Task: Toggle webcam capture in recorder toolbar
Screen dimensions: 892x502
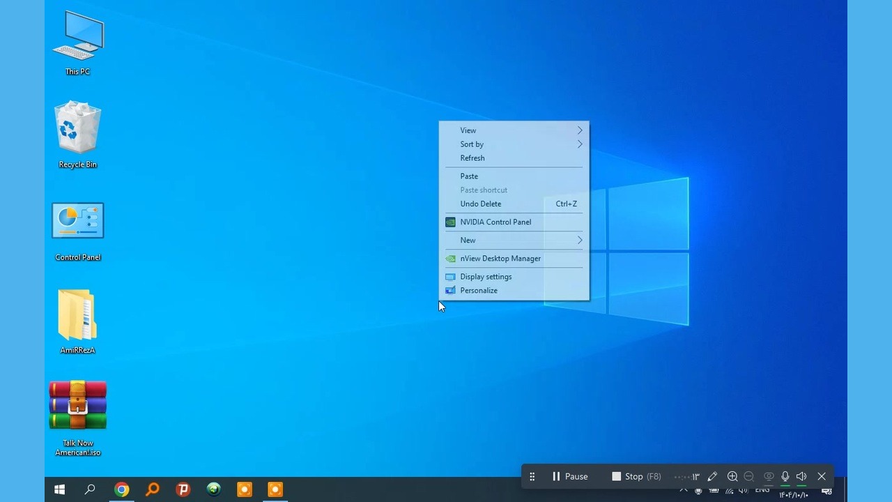Action: tap(769, 476)
